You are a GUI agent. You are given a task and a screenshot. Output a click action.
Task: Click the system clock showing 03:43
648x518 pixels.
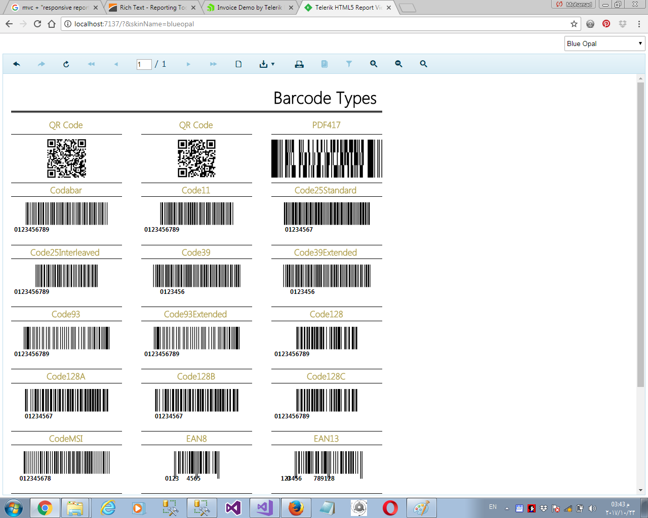point(620,508)
